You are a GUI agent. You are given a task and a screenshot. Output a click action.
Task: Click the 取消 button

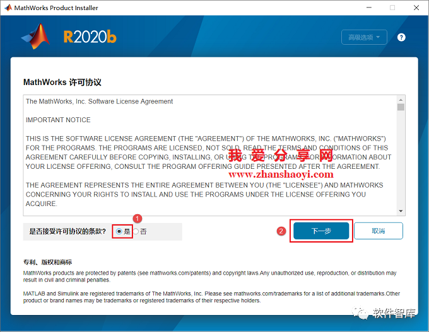tap(379, 231)
